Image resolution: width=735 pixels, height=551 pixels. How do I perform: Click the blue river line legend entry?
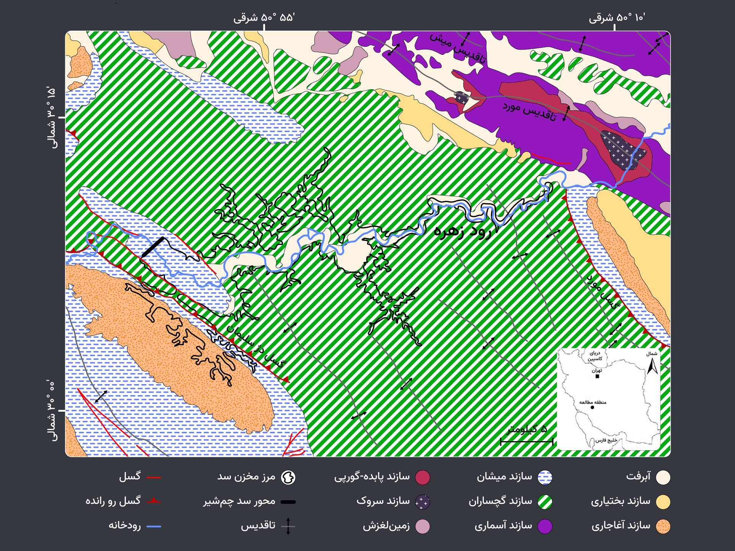point(154,526)
